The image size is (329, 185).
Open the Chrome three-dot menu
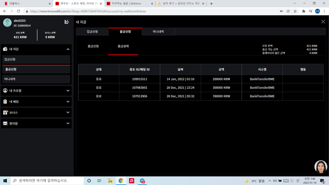coord(324,11)
